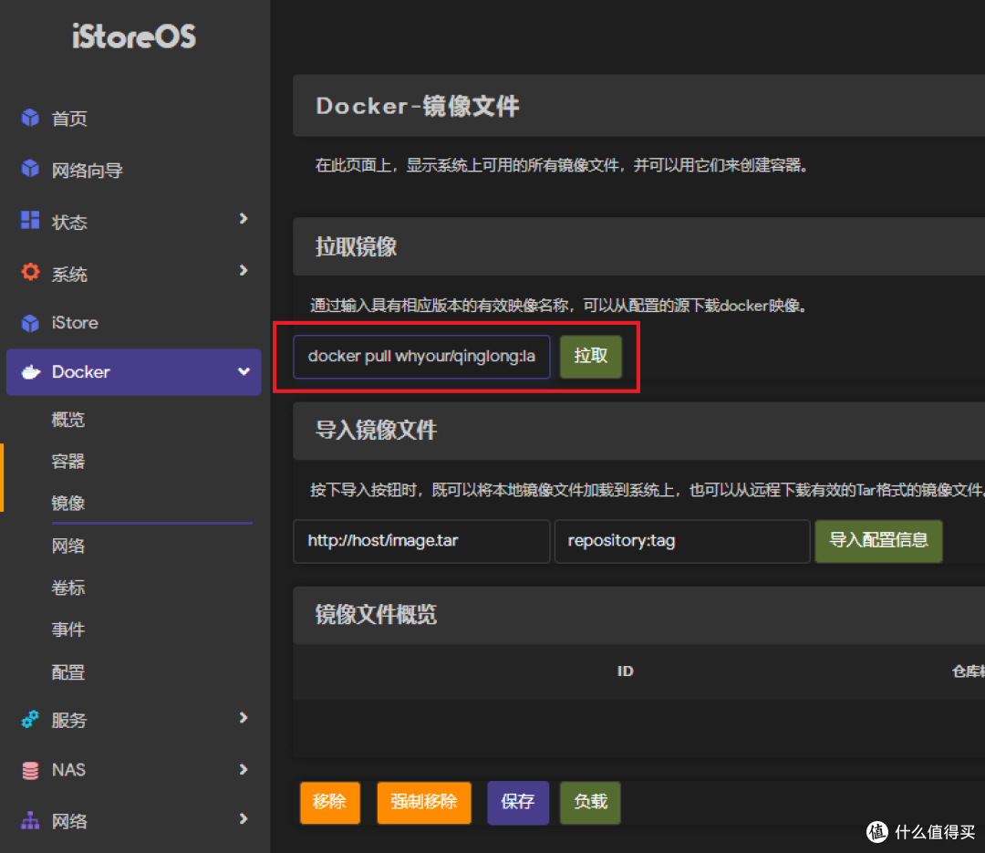Screen dimensions: 985x853
Task: Expand the bottom 网络 menu chevron
Action: pos(244,818)
